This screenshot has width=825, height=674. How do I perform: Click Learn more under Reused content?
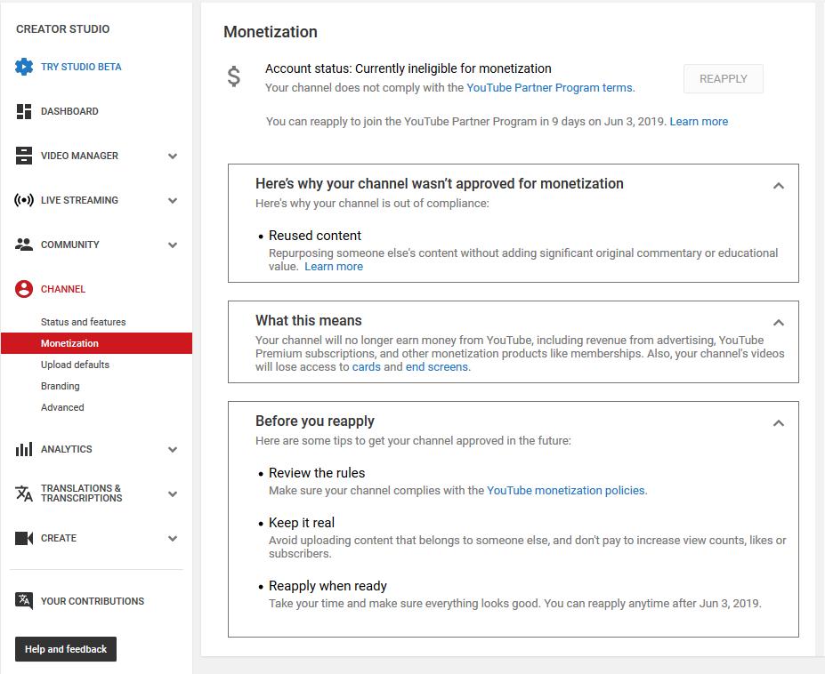coord(334,267)
